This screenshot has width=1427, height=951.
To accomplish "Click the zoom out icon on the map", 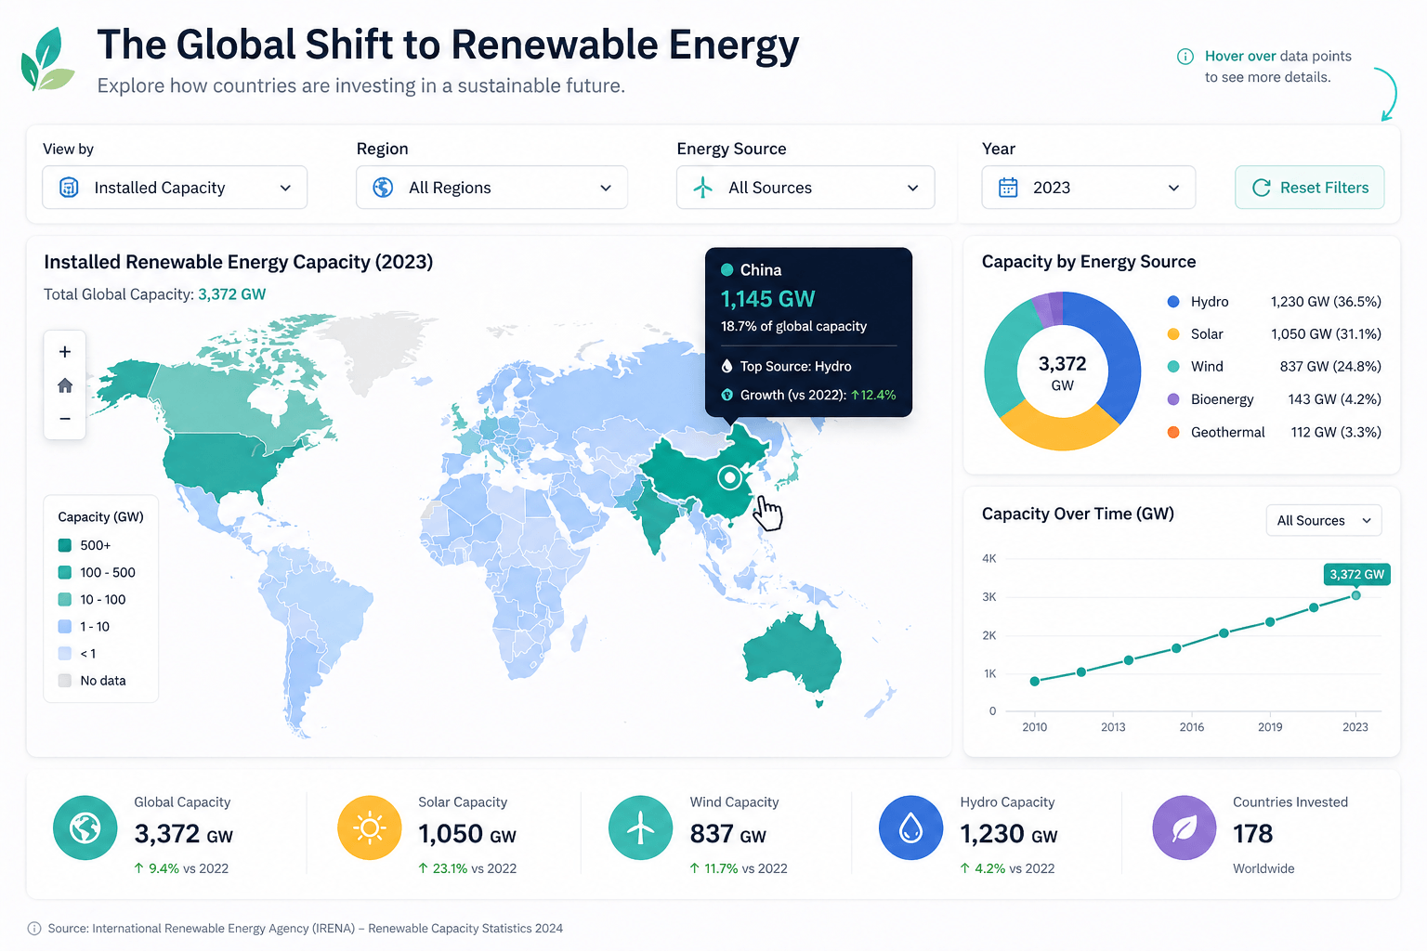I will (x=64, y=418).
